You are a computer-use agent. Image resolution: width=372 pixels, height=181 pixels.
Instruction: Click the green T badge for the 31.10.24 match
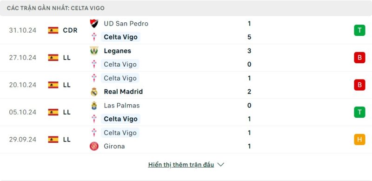[359, 30]
